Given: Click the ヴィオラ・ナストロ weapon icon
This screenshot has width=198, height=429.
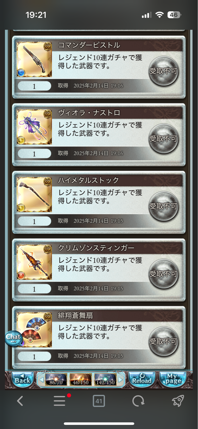Looking at the screenshot, I should [34, 127].
